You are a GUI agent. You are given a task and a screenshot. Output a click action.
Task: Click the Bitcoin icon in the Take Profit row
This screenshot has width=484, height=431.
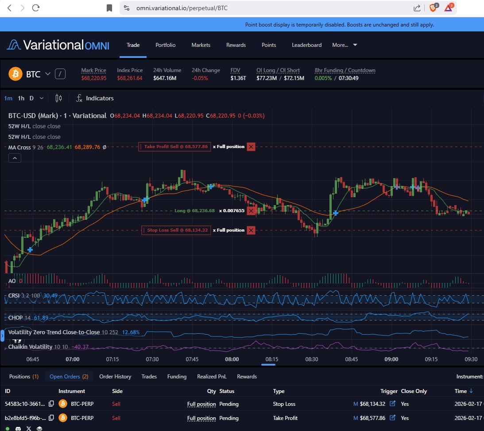click(63, 418)
